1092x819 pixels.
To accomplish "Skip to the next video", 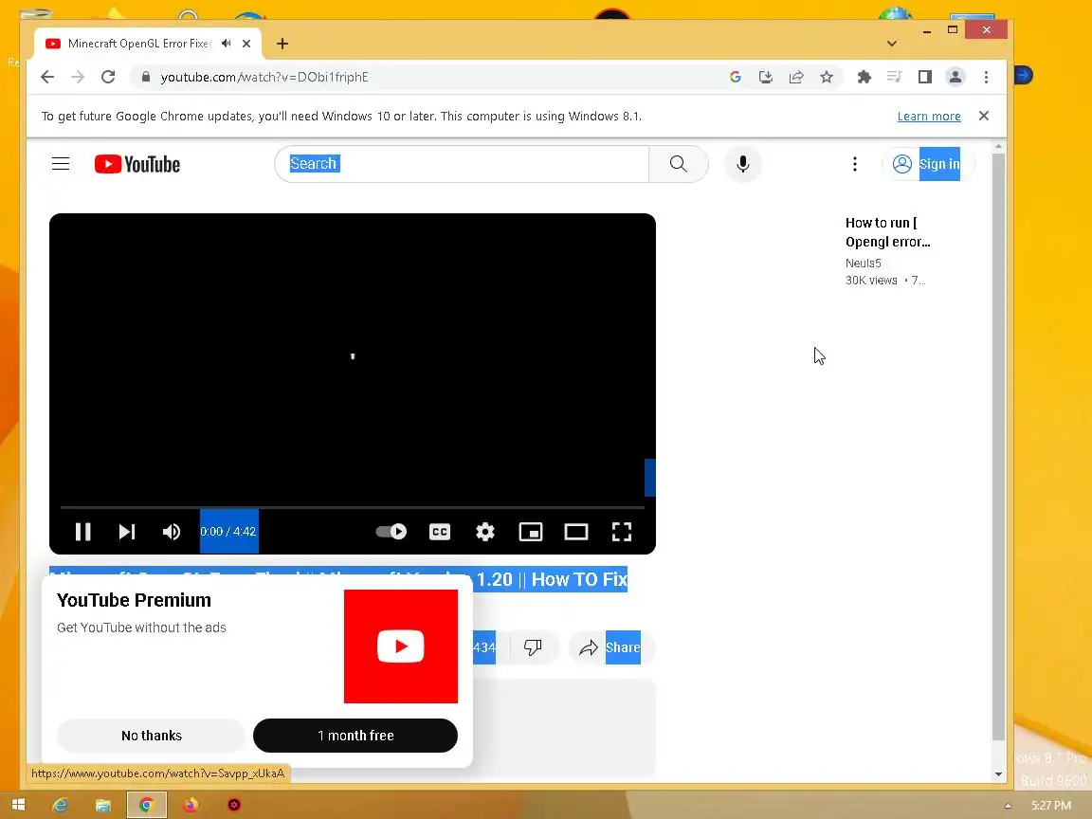I will (x=127, y=532).
